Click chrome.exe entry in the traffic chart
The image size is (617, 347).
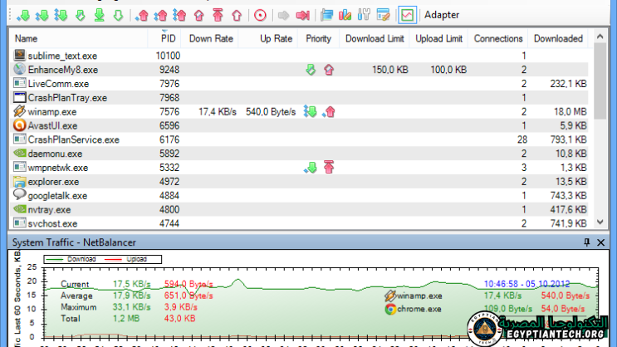click(x=414, y=310)
